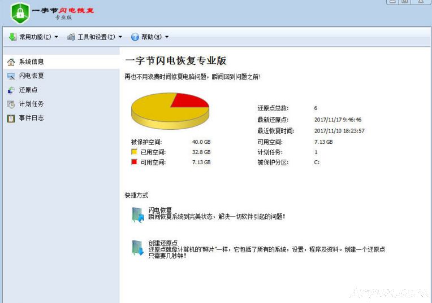This screenshot has height=303, width=432.
Task: Click the 被保护分区 value C:
Action: pos(317,163)
